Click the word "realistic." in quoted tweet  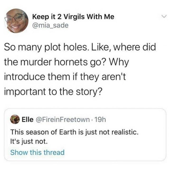click(124, 132)
